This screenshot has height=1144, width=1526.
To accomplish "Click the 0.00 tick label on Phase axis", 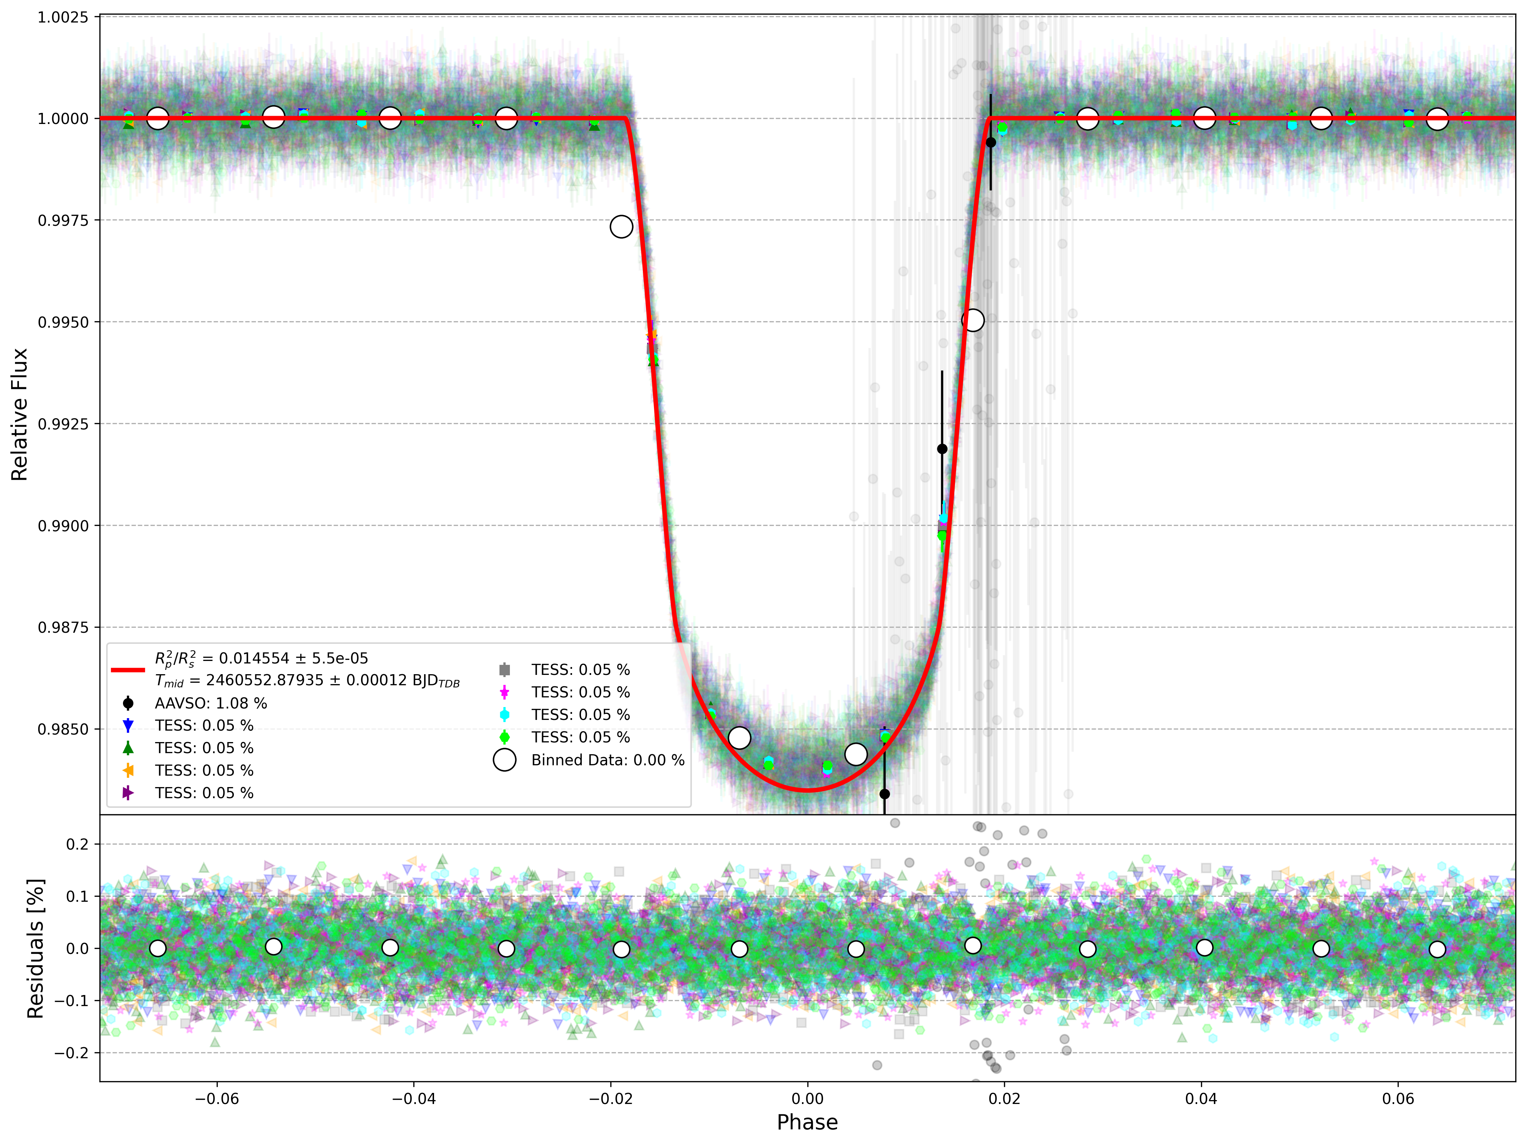I will click(x=807, y=1099).
